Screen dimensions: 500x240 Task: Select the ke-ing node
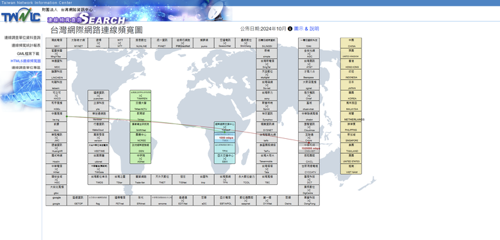56,116
